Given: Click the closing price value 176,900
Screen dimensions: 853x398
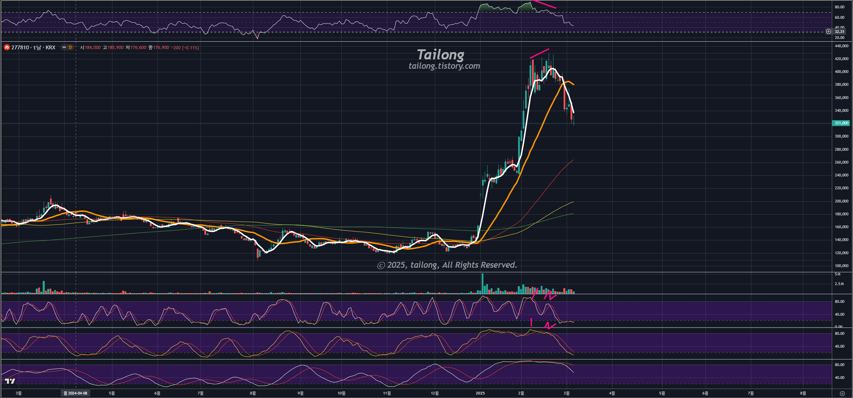Looking at the screenshot, I should click(161, 48).
